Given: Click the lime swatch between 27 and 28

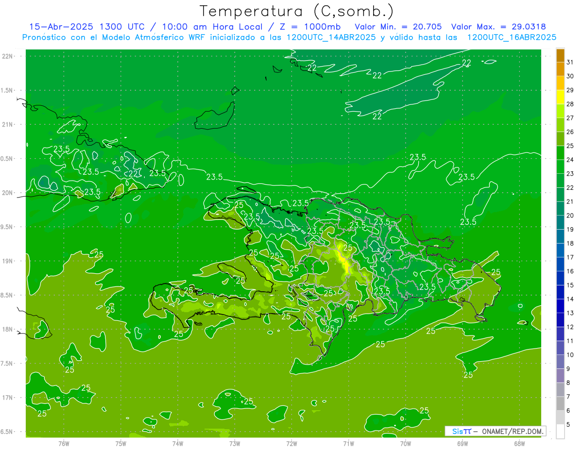Looking at the screenshot, I should [x=560, y=111].
